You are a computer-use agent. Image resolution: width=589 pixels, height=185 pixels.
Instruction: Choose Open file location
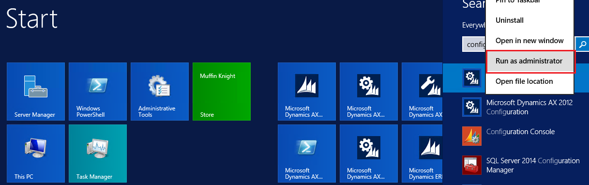(x=530, y=81)
